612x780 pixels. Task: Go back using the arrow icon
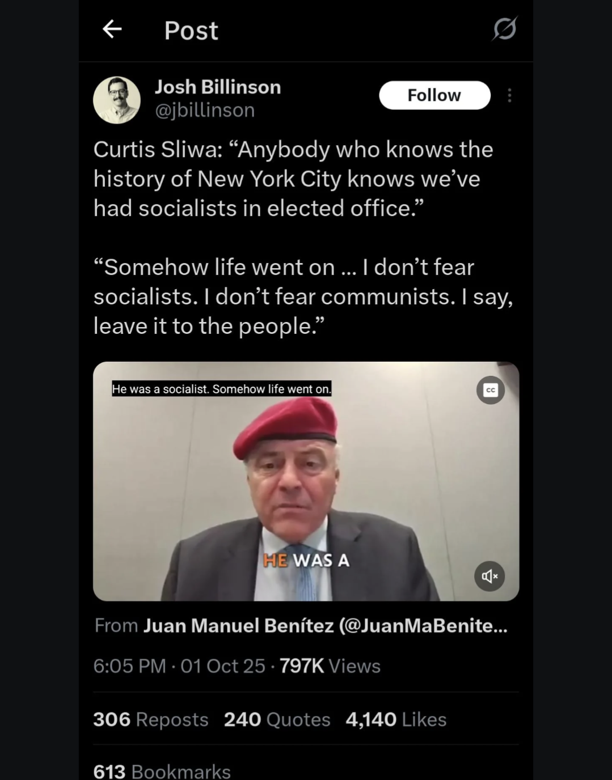pos(112,29)
